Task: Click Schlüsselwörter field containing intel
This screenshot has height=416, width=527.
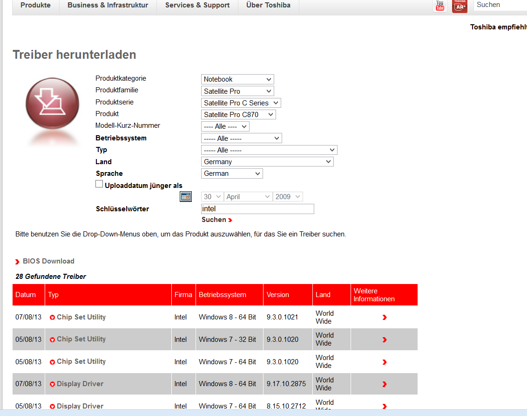Action: tap(257, 209)
